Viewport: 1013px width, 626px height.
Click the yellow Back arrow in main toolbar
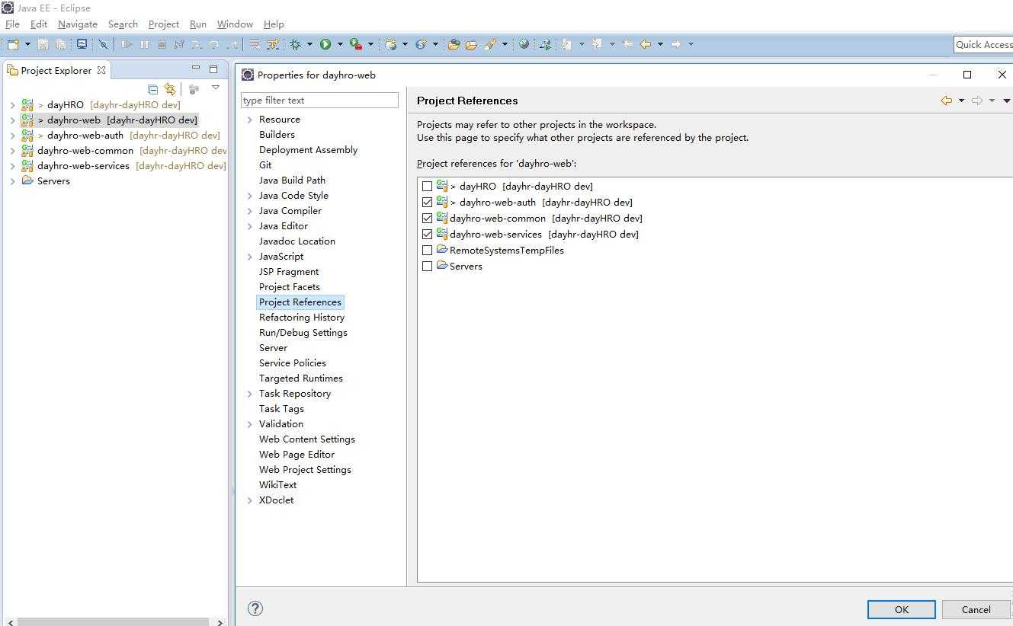(646, 44)
